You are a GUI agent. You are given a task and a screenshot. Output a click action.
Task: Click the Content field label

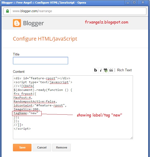click(19, 72)
